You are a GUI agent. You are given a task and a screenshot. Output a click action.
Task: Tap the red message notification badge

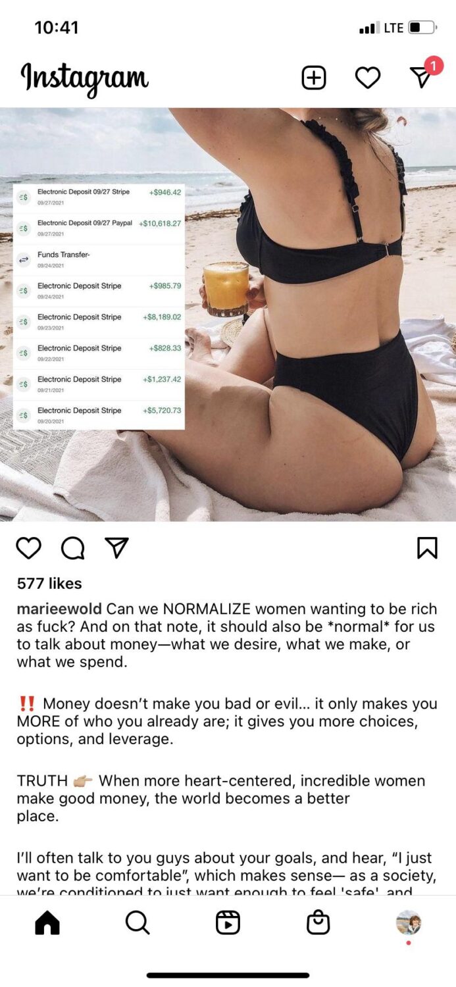434,65
